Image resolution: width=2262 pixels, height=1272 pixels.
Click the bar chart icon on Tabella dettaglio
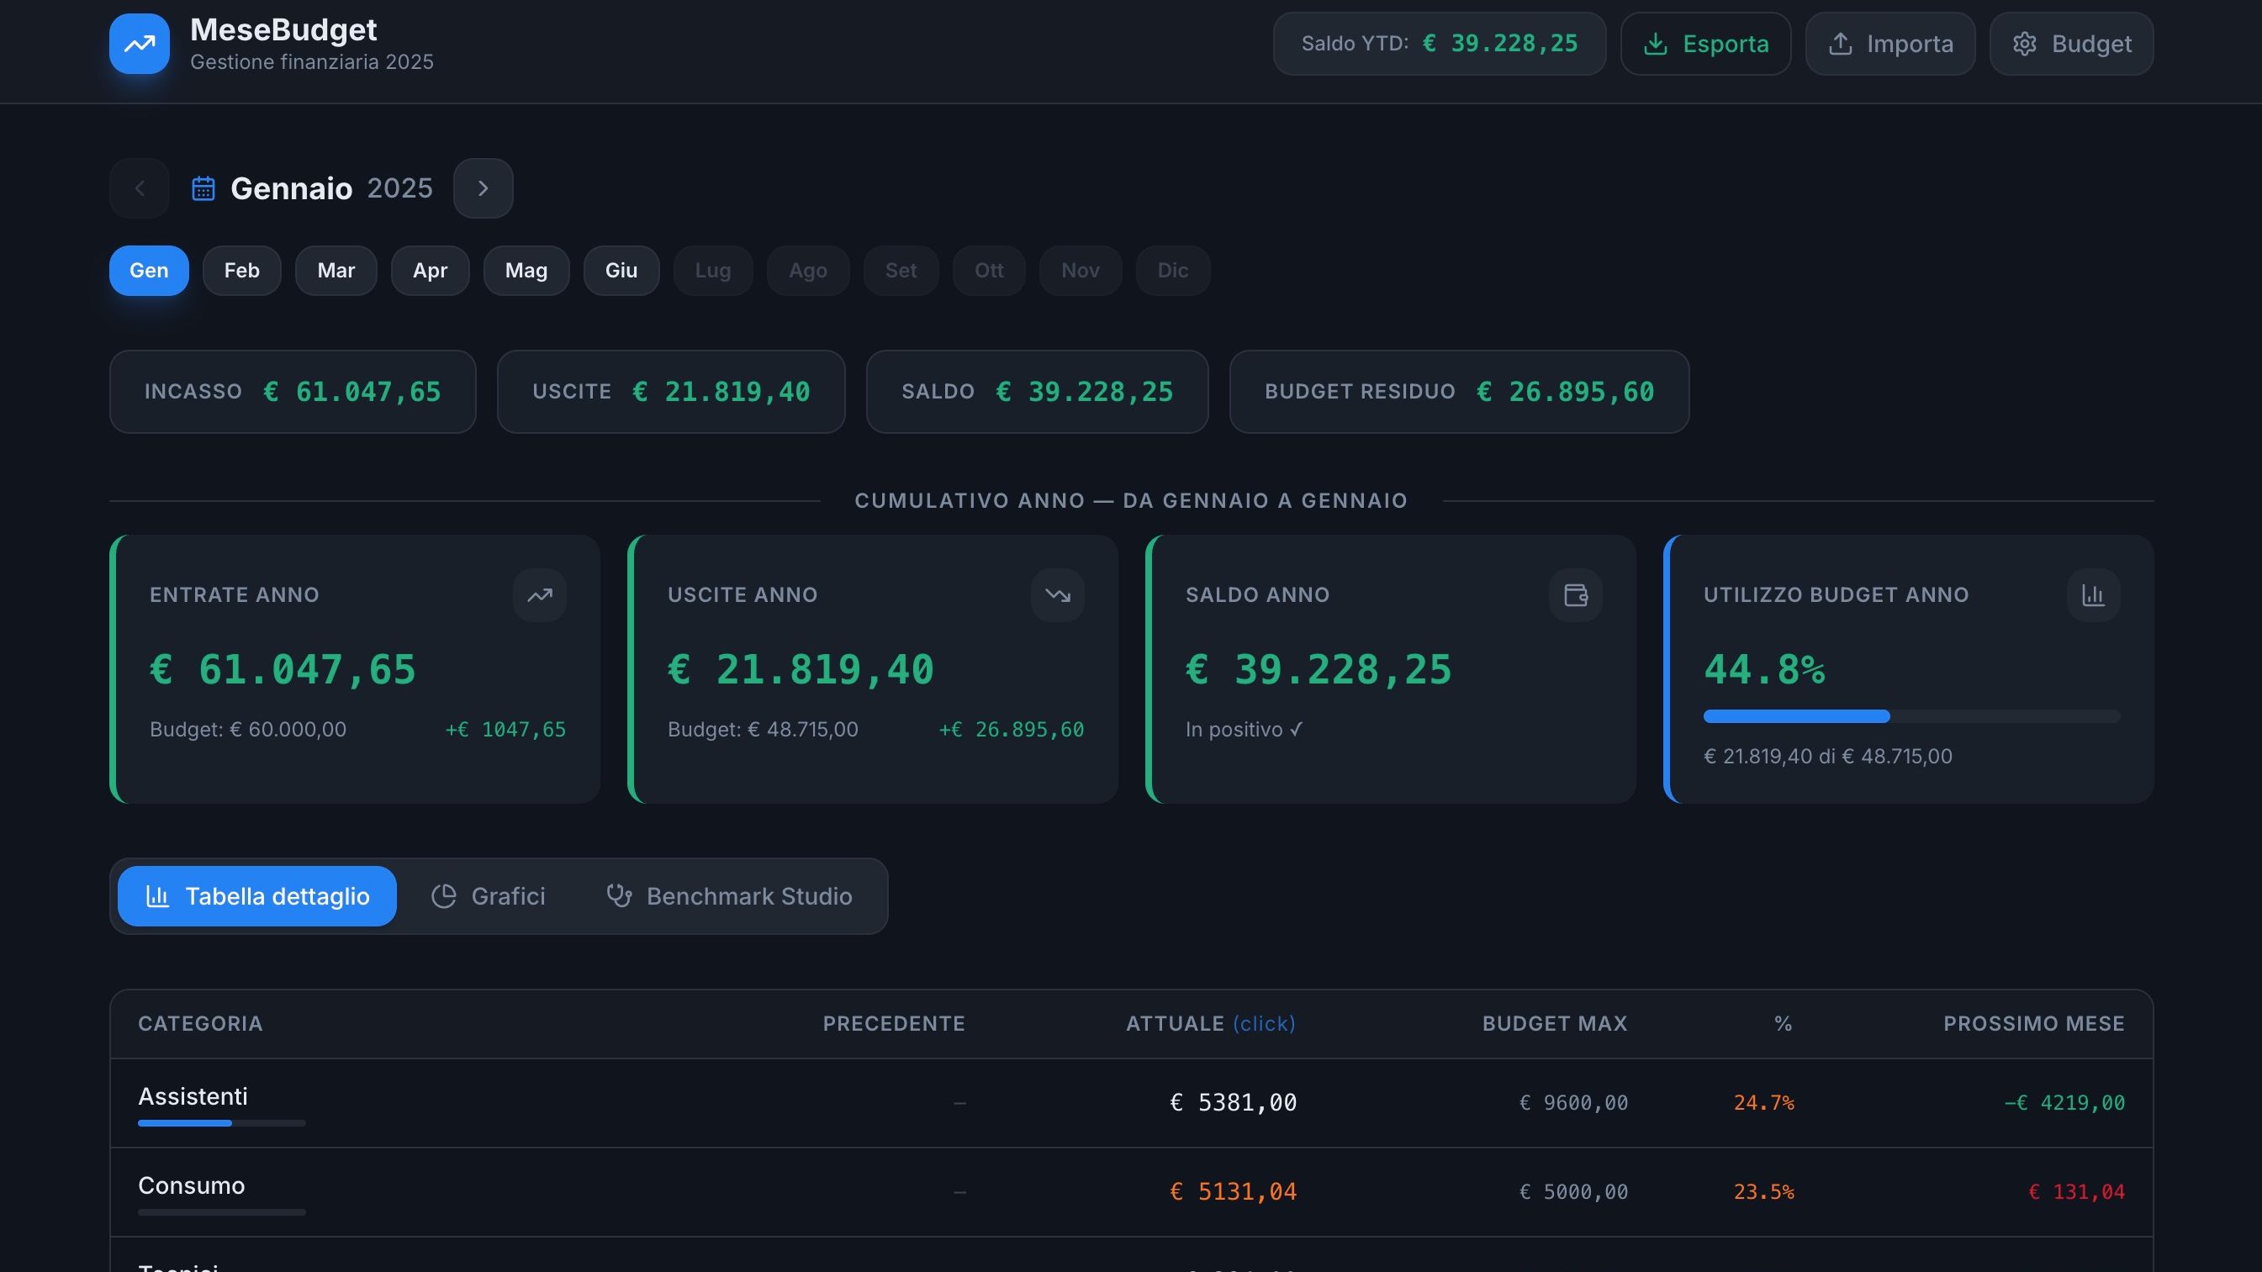pyautogui.click(x=157, y=896)
